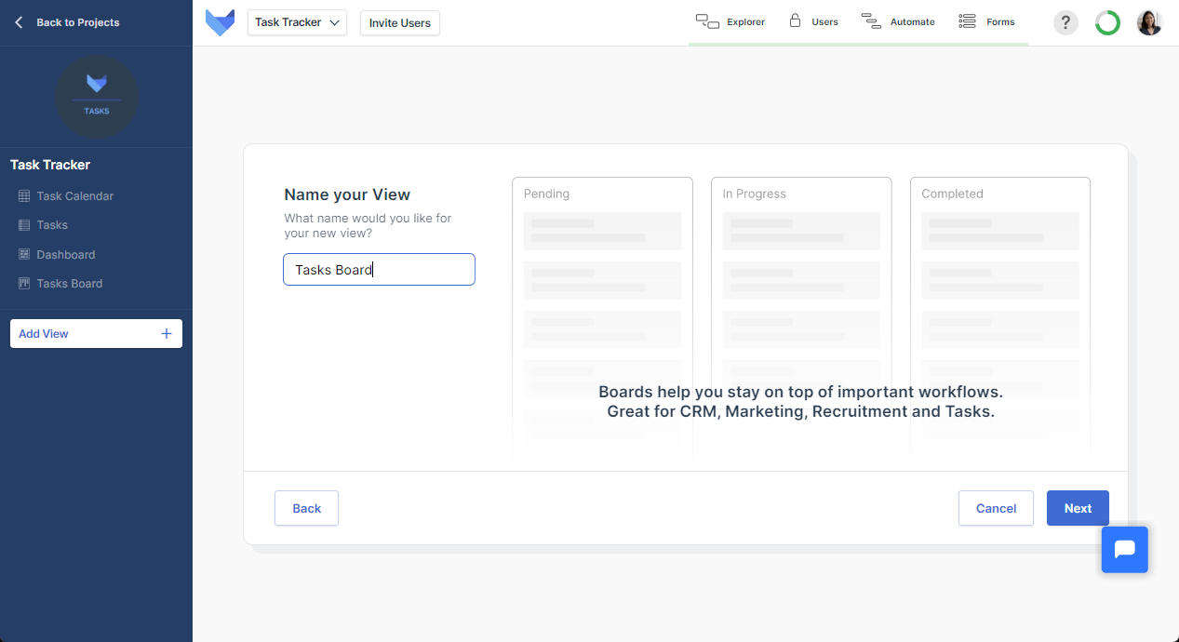Click the Back button in dialog
Viewport: 1179px width, 642px height.
click(x=306, y=508)
